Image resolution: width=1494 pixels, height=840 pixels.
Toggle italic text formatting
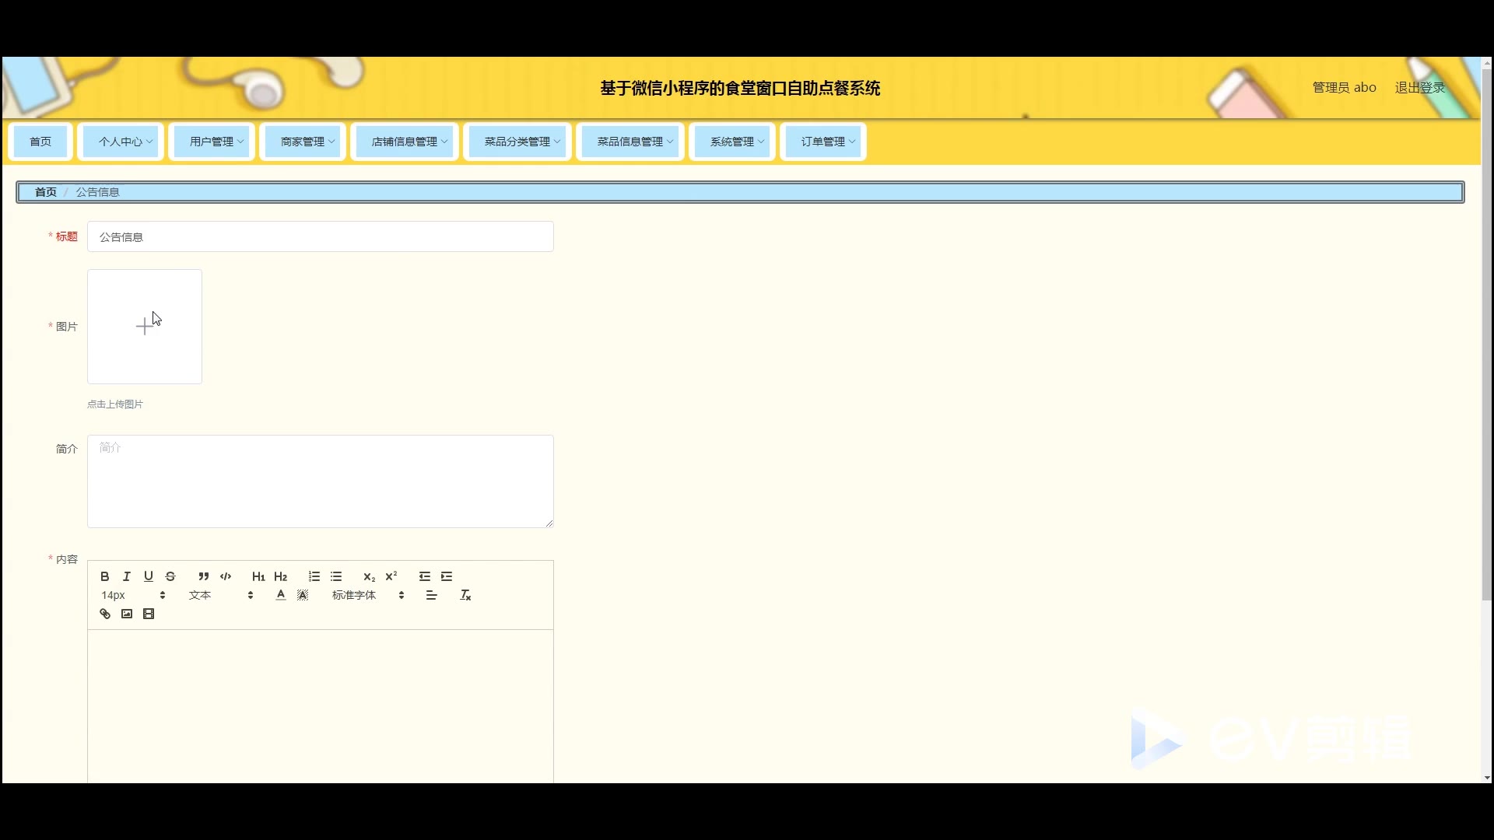[x=127, y=576]
